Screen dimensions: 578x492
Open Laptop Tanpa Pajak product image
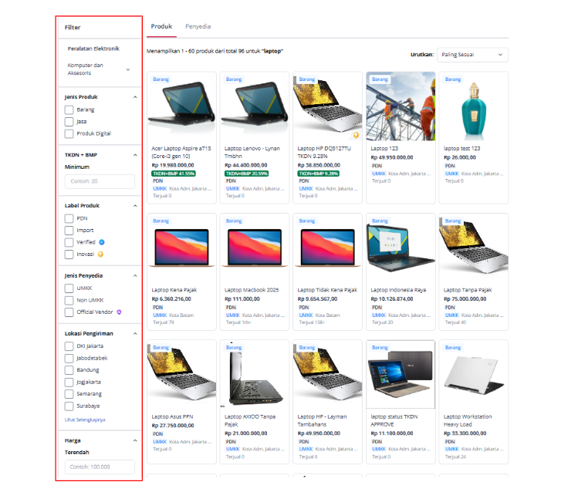474,248
